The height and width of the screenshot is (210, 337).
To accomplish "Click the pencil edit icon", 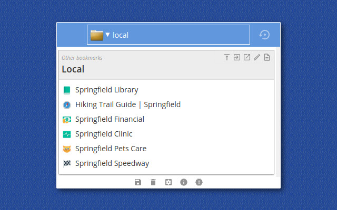I will (x=257, y=57).
